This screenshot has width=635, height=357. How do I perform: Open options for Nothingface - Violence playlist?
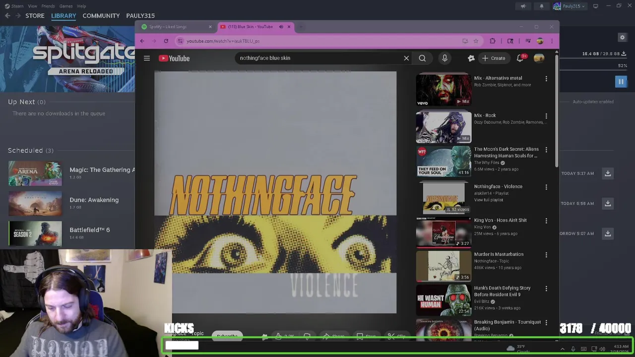(x=546, y=187)
